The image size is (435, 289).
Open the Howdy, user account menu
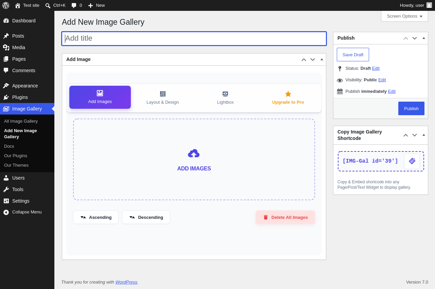(416, 5)
